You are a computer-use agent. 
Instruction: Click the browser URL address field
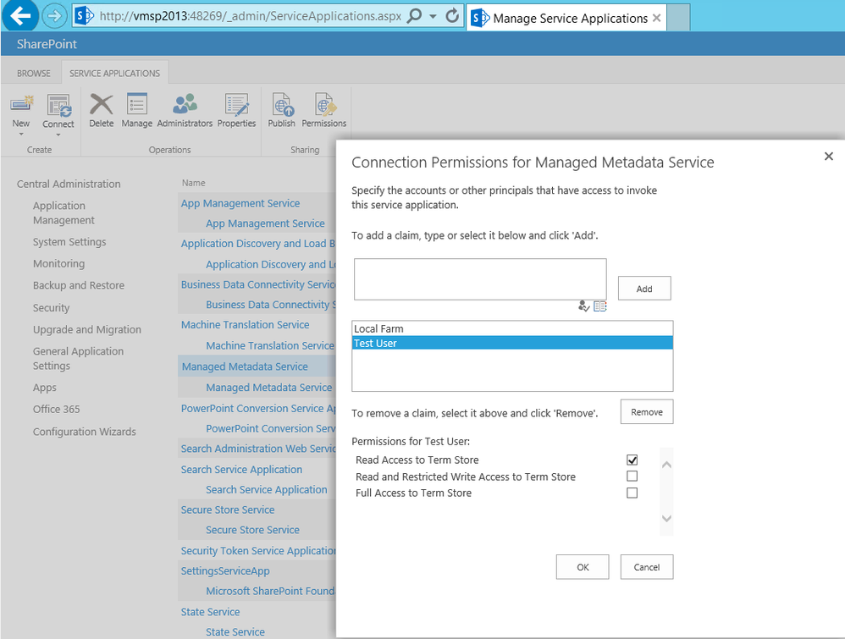[x=251, y=15]
